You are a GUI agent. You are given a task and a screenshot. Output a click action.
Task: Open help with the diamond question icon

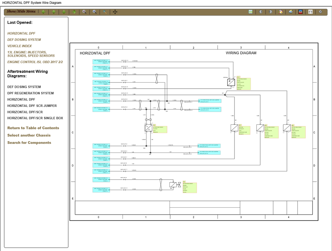coord(320,12)
